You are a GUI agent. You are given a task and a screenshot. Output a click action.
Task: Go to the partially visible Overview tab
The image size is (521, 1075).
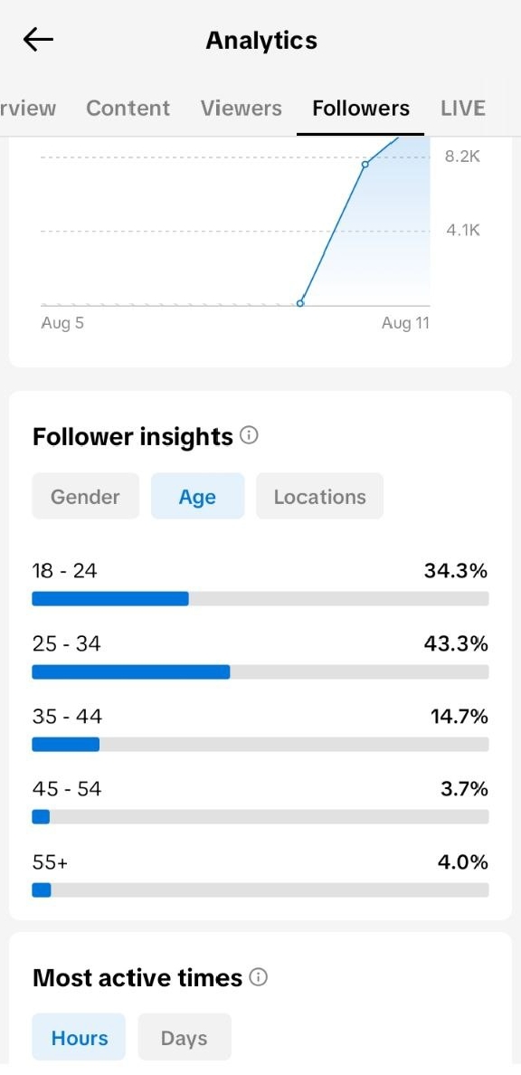click(x=27, y=109)
